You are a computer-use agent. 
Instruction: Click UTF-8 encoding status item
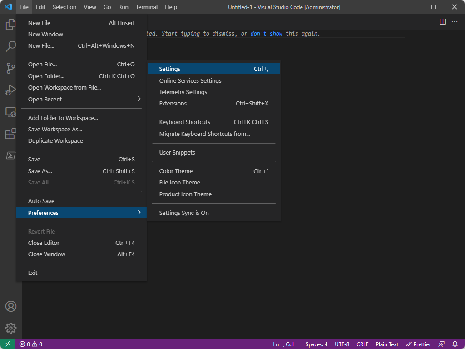[x=342, y=344]
